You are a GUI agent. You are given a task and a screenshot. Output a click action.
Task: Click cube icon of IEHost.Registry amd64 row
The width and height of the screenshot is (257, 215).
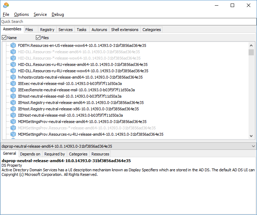click(13, 103)
